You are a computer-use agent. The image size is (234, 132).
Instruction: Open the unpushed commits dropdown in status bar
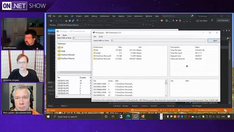pyautogui.click(x=163, y=110)
